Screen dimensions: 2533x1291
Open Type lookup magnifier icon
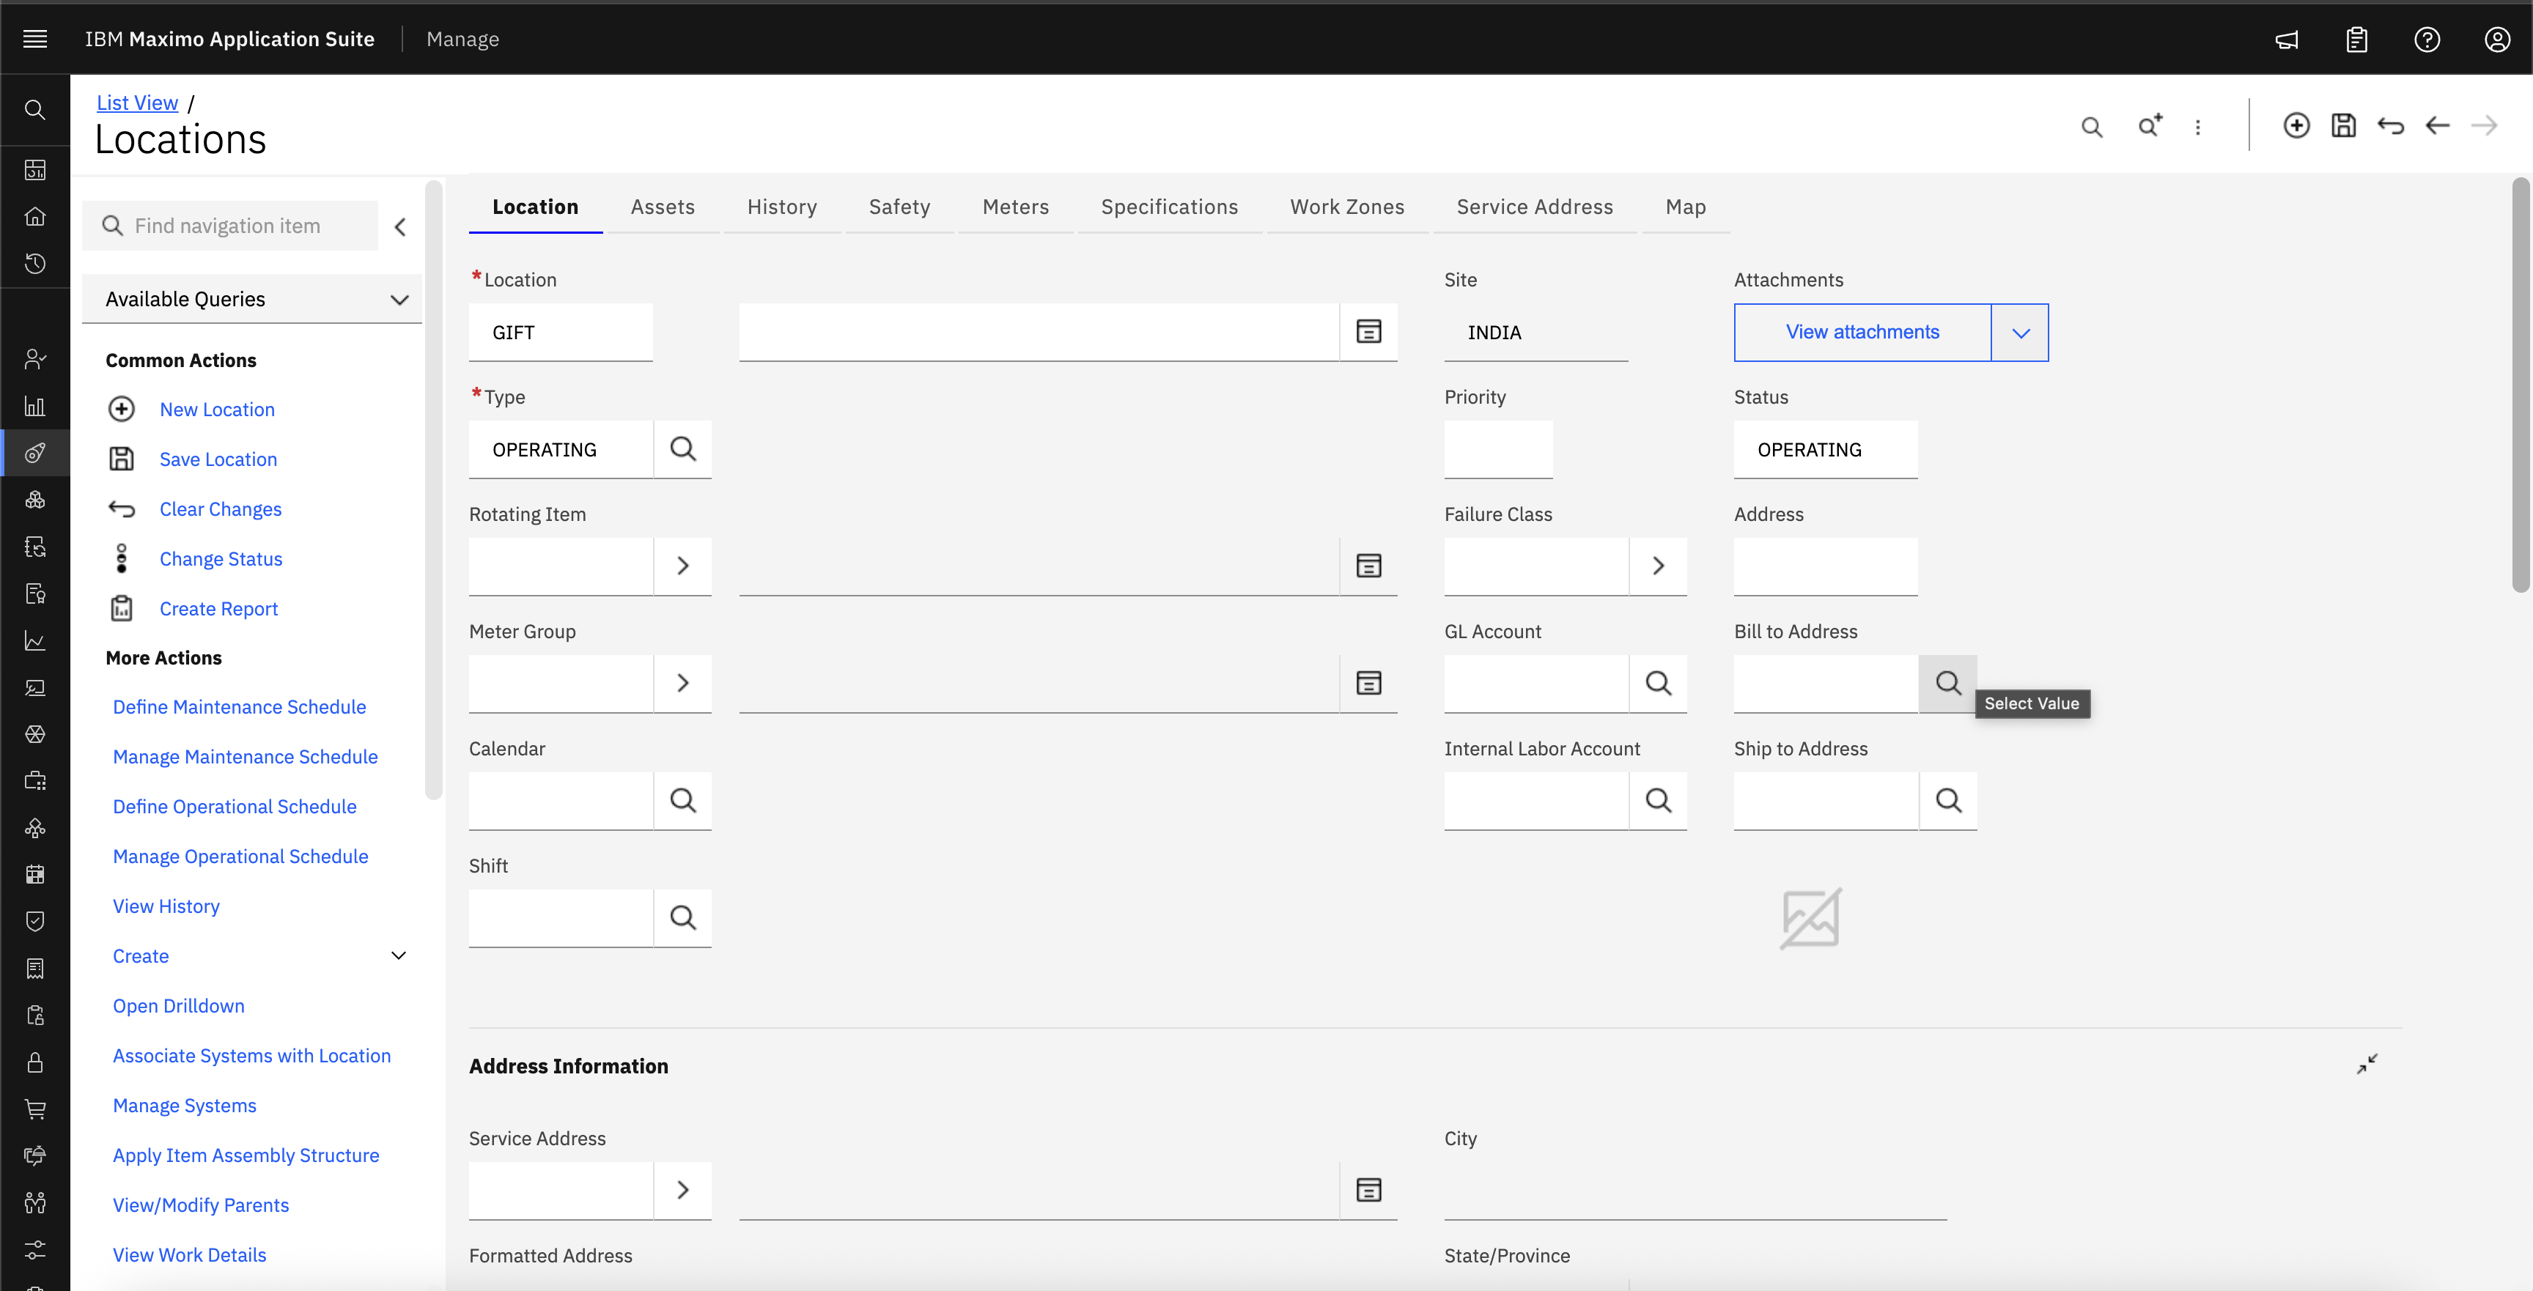[x=682, y=449]
